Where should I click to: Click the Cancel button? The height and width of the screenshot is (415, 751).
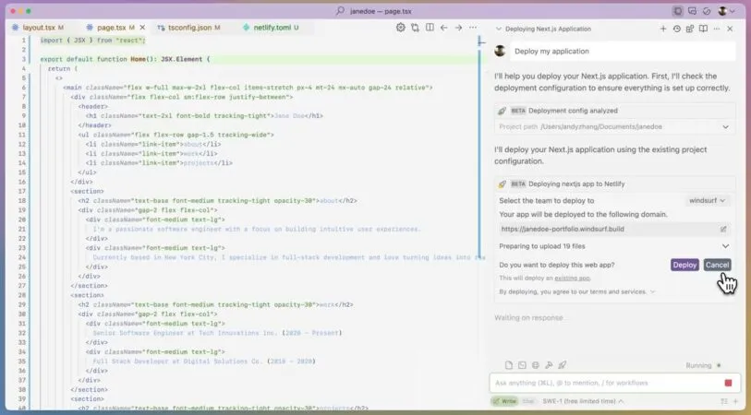coord(717,265)
